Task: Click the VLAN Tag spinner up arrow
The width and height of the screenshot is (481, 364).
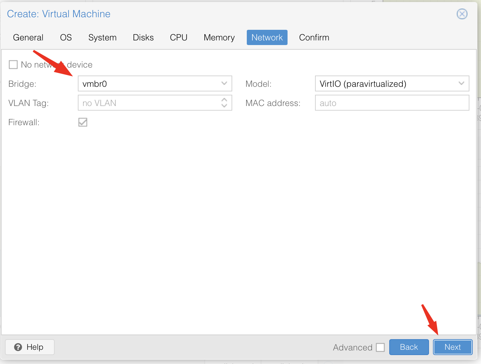Action: (x=224, y=100)
